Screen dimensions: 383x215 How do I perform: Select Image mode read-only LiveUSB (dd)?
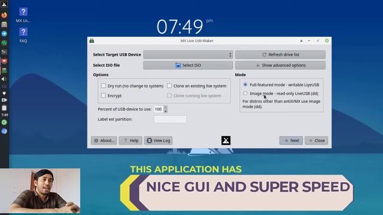[245, 93]
